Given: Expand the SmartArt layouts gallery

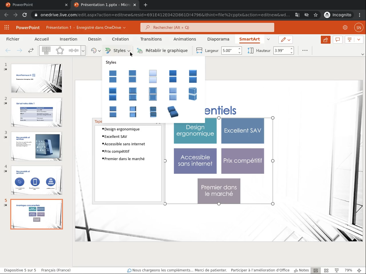Looking at the screenshot, I should [x=83, y=51].
